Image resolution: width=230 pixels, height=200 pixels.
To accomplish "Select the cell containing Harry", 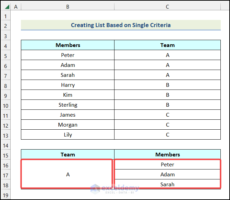I will (x=68, y=85).
